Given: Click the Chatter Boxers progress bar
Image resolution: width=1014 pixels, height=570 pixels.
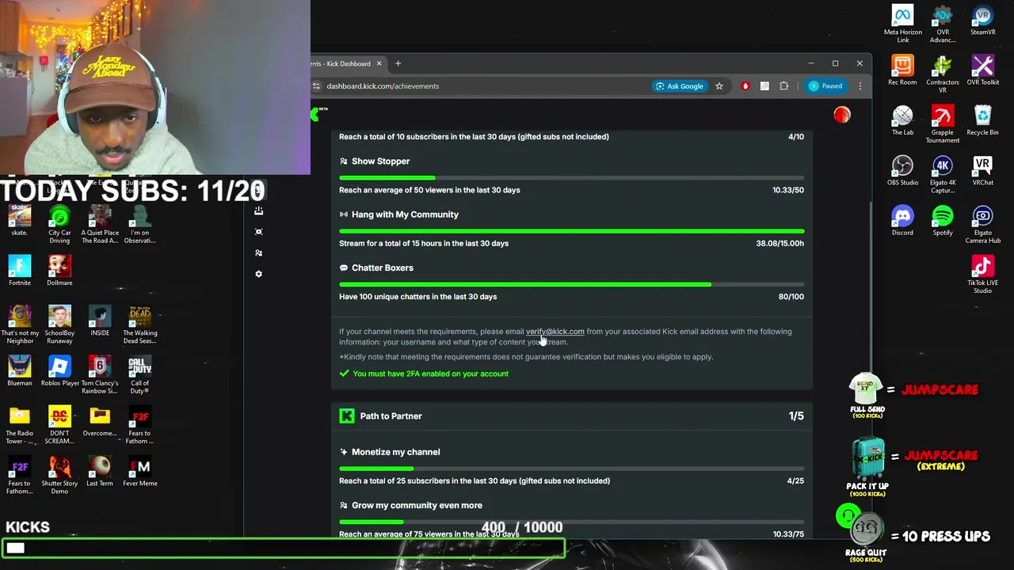Looking at the screenshot, I should 571,284.
